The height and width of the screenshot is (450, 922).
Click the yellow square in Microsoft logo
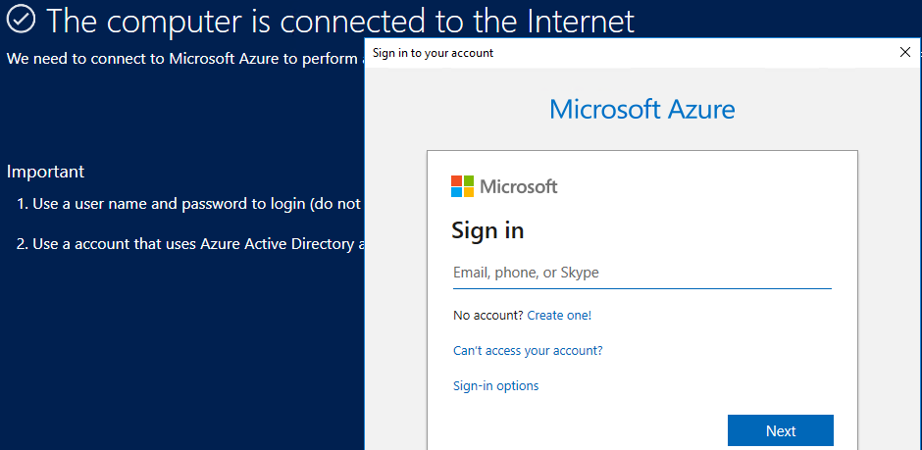coord(468,192)
